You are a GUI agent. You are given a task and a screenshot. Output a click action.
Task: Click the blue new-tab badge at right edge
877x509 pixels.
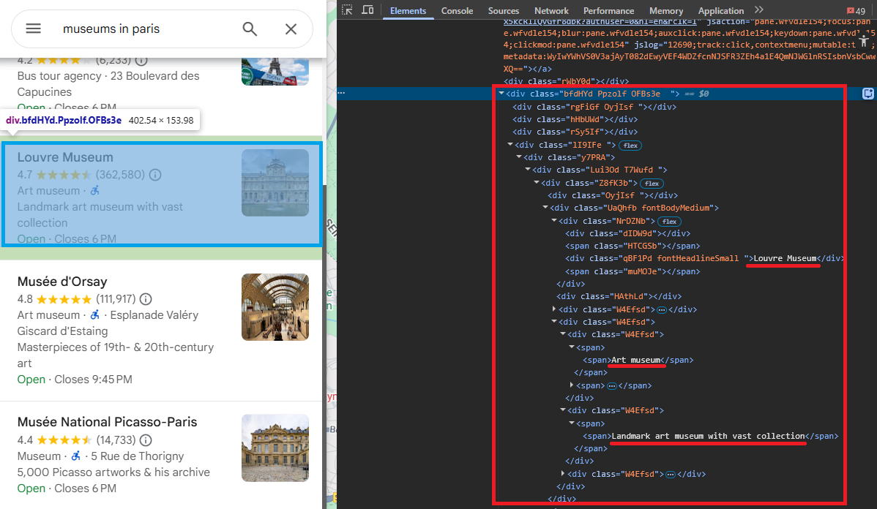point(867,93)
